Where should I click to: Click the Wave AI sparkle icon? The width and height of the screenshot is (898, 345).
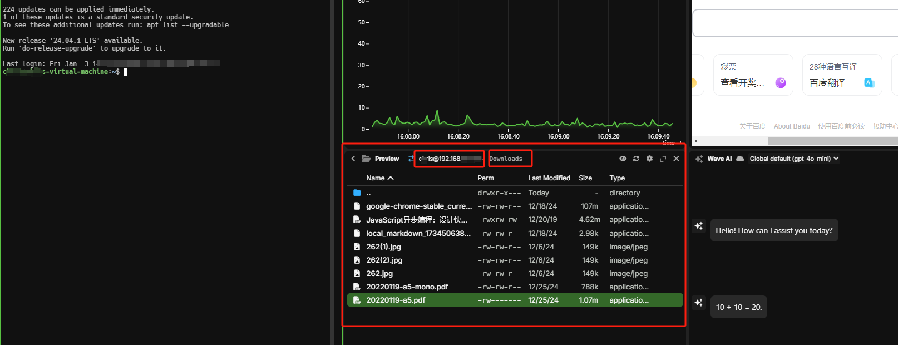(x=699, y=159)
